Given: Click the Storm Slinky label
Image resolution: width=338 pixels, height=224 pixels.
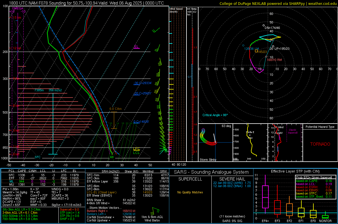Looking at the screenshot, I should click(x=208, y=160).
